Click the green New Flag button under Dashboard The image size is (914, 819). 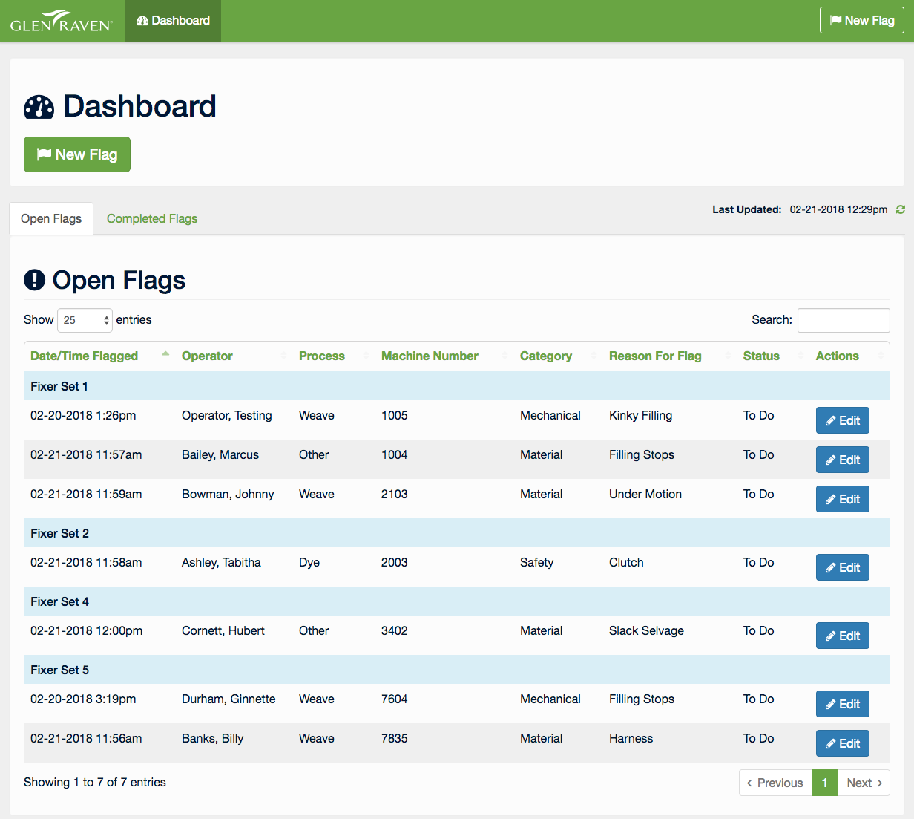[x=77, y=154]
